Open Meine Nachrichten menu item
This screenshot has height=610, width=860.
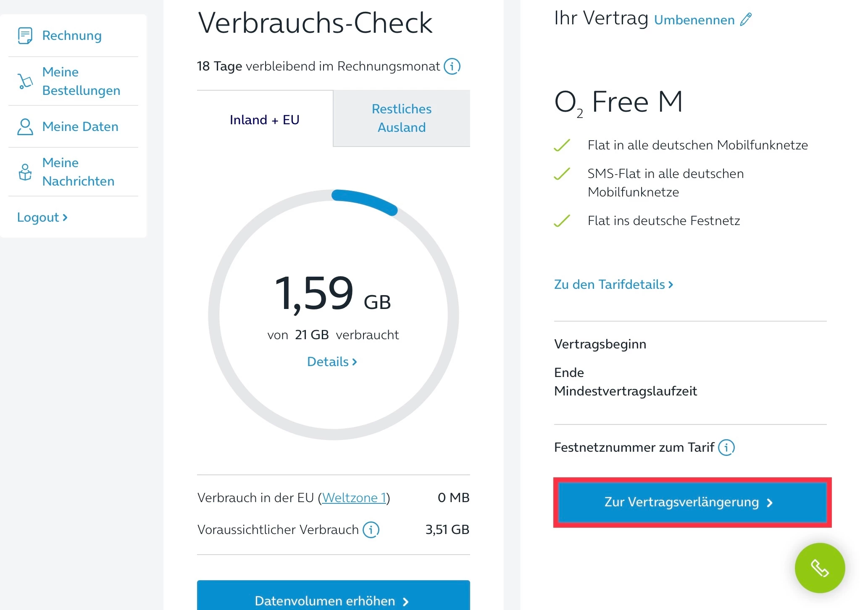point(78,172)
